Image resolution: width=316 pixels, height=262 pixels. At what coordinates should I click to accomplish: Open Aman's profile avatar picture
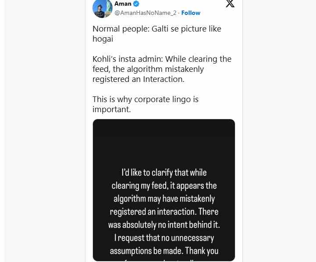coord(103,8)
